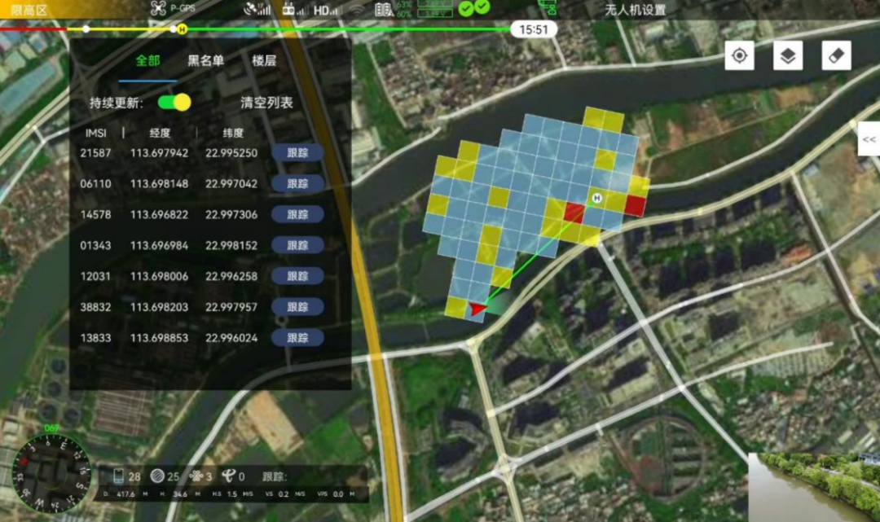Switch to the 黑名单 tab
Image resolution: width=880 pixels, height=522 pixels.
205,60
